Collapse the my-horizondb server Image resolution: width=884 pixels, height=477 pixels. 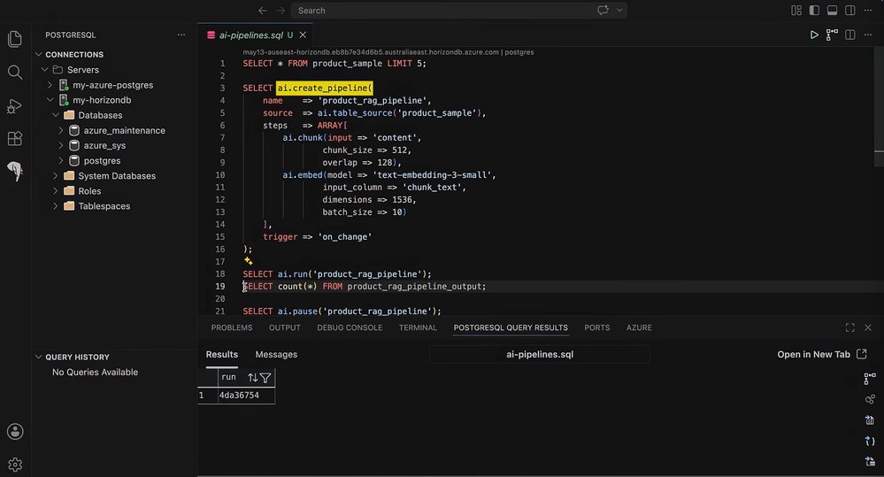[x=50, y=100]
